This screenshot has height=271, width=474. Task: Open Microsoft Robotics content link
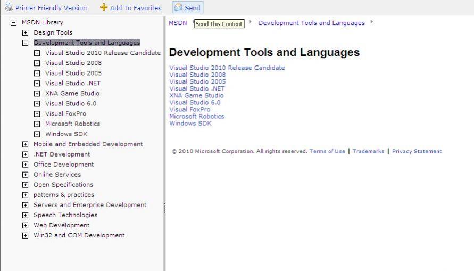click(197, 117)
